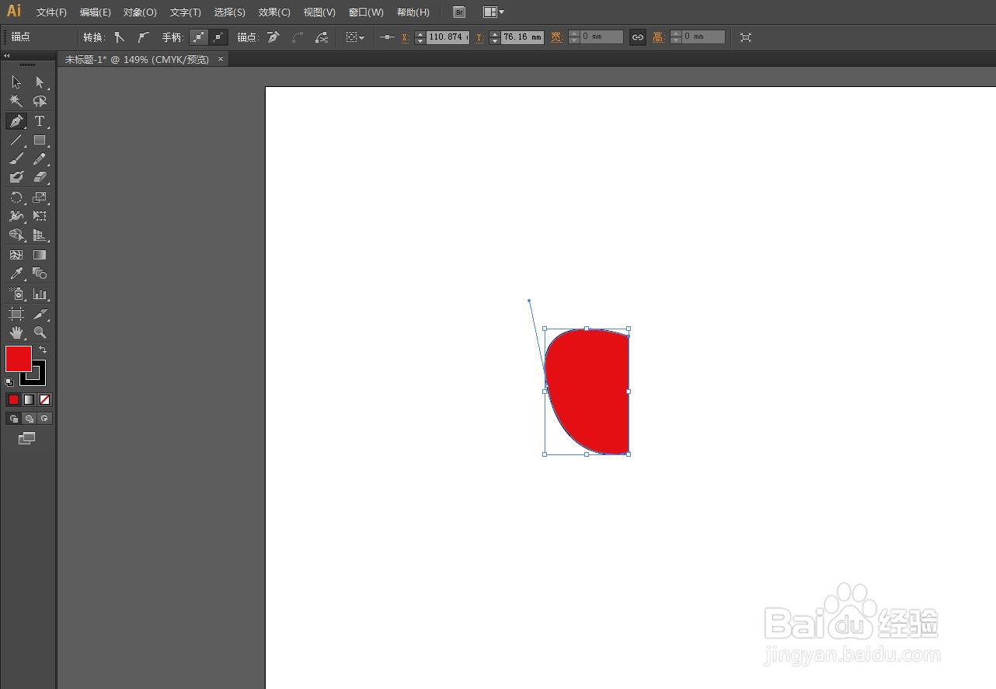Select the Mesh tool
996x689 pixels.
coord(16,255)
